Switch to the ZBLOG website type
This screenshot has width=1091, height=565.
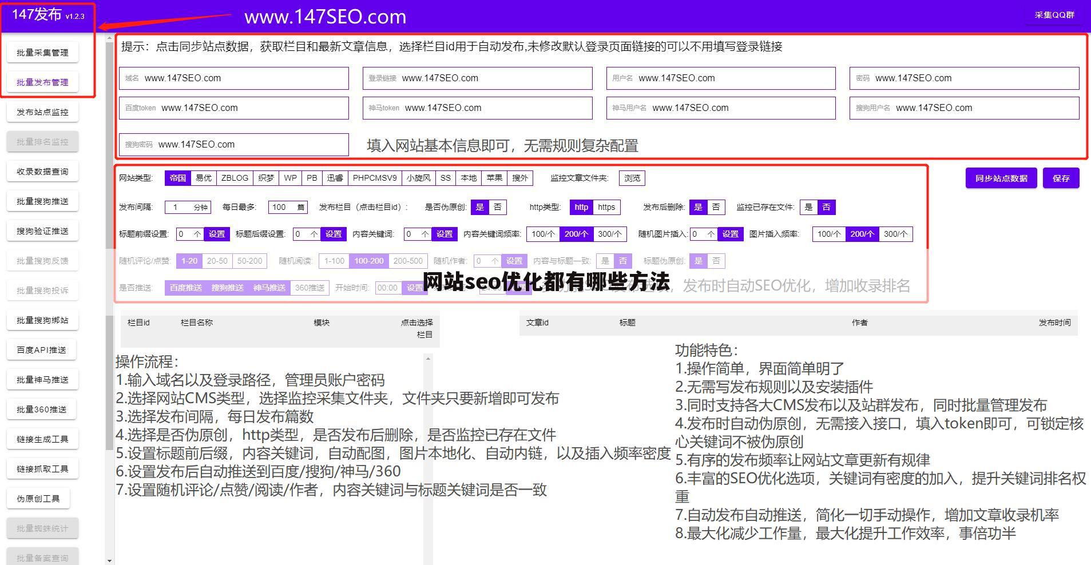(x=235, y=178)
